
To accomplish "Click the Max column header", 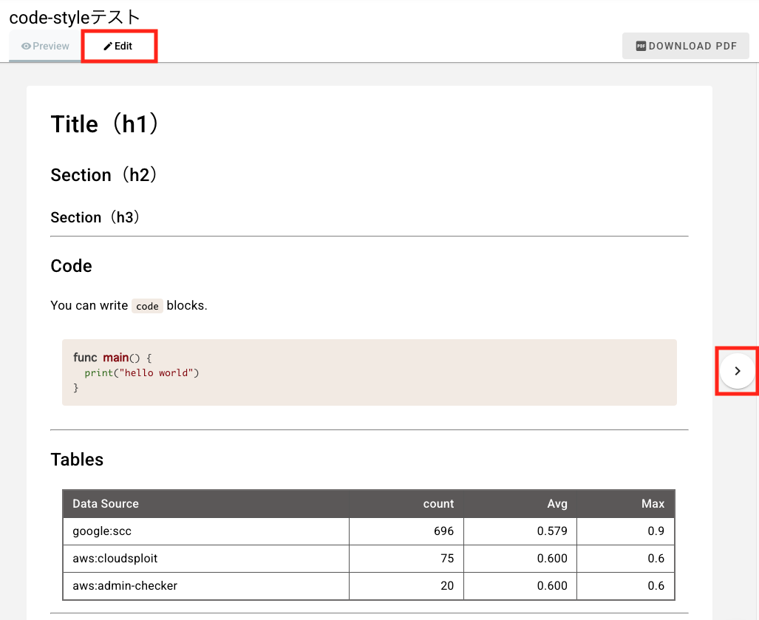I will pyautogui.click(x=625, y=504).
